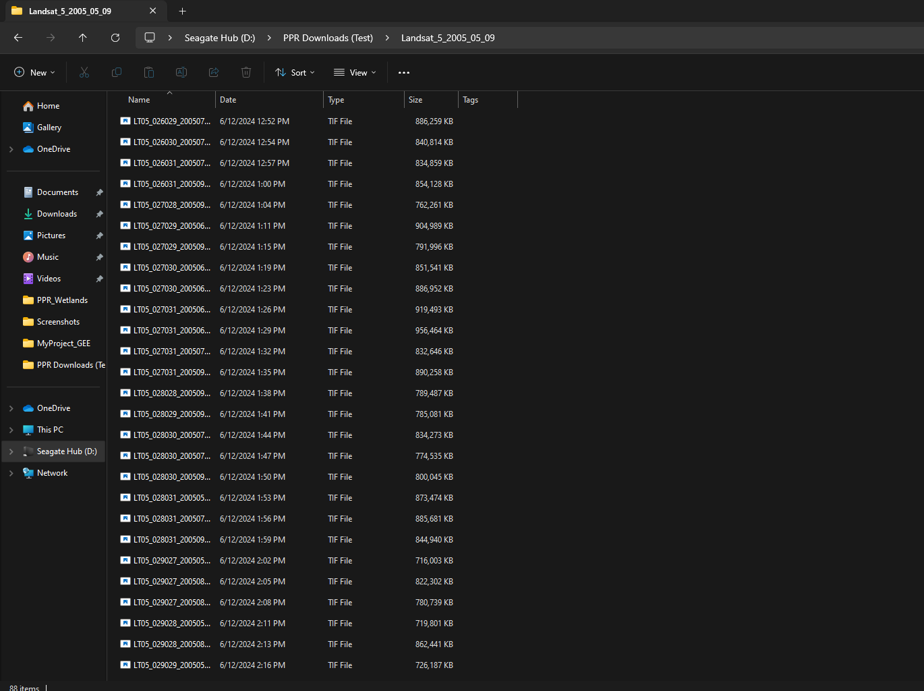Expand the lower OneDrive tree node

tap(11, 408)
